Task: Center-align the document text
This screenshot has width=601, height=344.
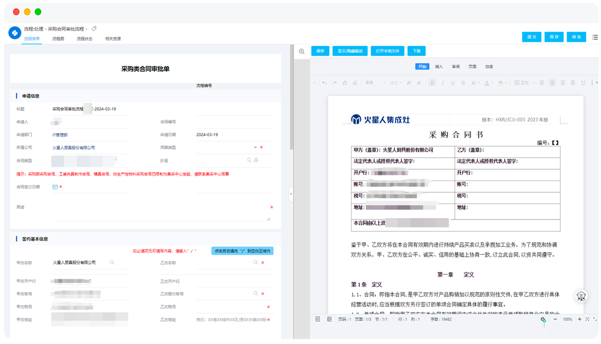Action: coord(552,83)
